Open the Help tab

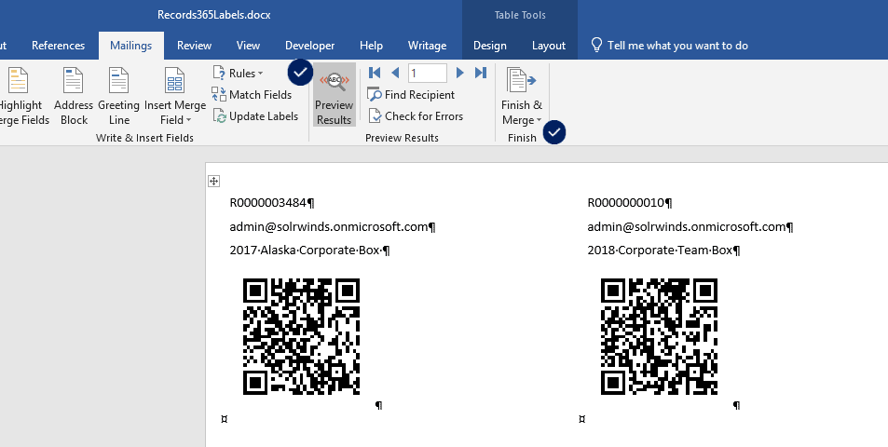(371, 46)
